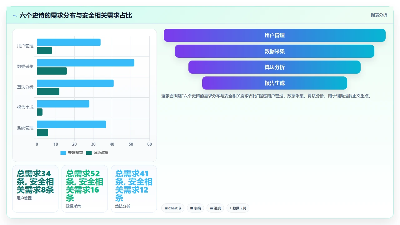This screenshot has height=225, width=400.
Task: Click the x-axis tick label 60
Action: (150, 144)
